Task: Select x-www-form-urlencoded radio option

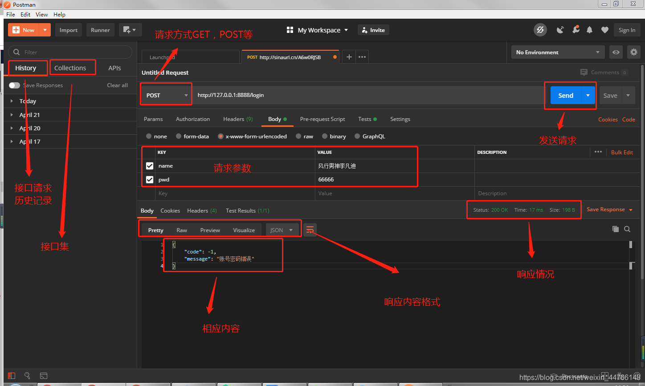Action: pyautogui.click(x=221, y=137)
